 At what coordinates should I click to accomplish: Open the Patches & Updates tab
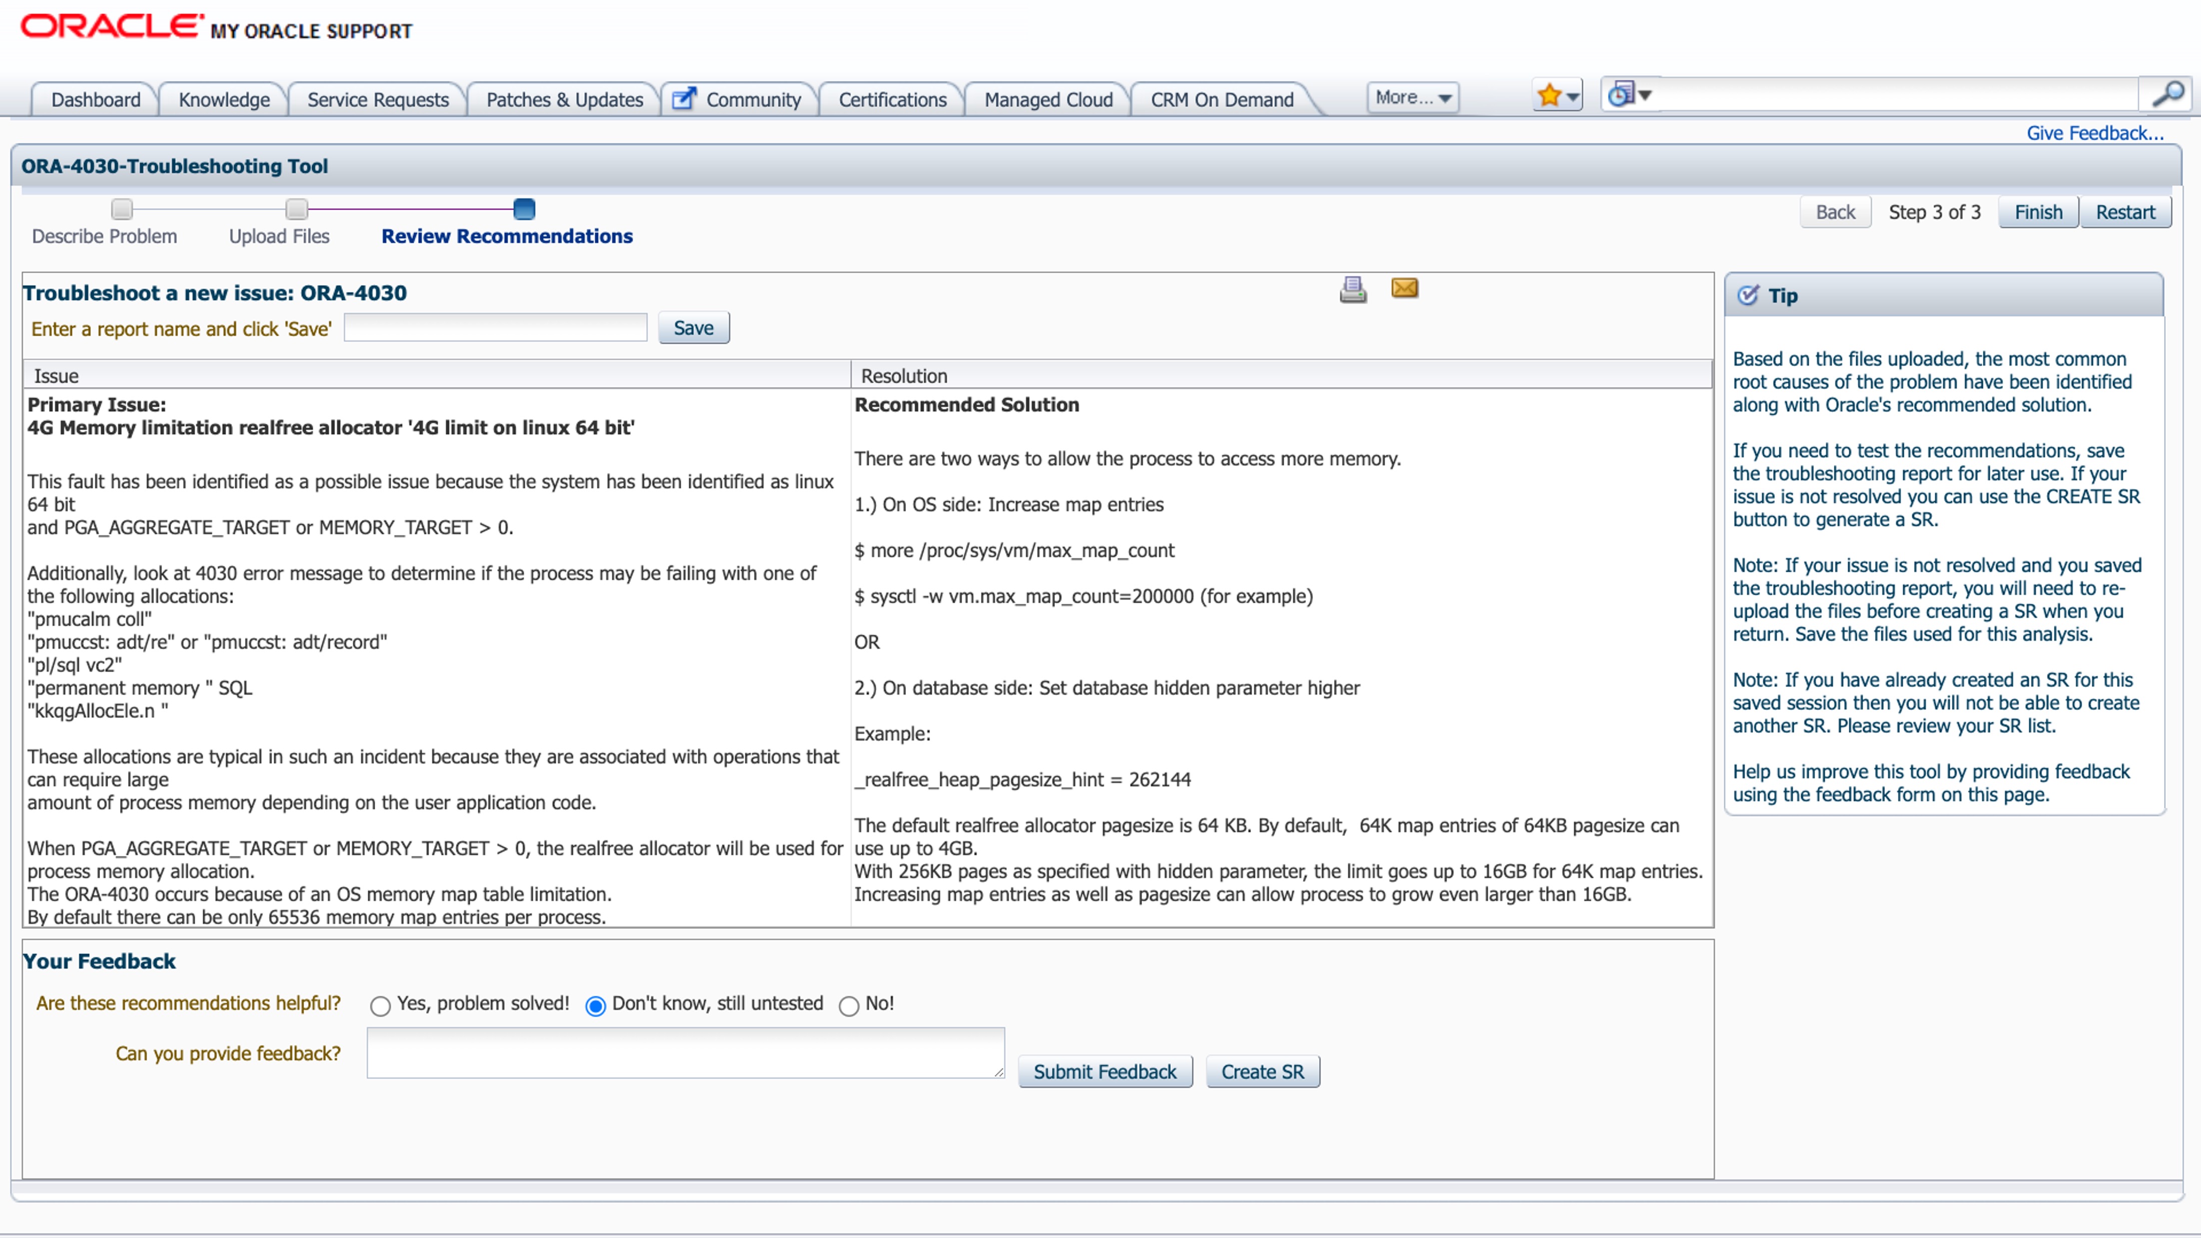(x=564, y=100)
